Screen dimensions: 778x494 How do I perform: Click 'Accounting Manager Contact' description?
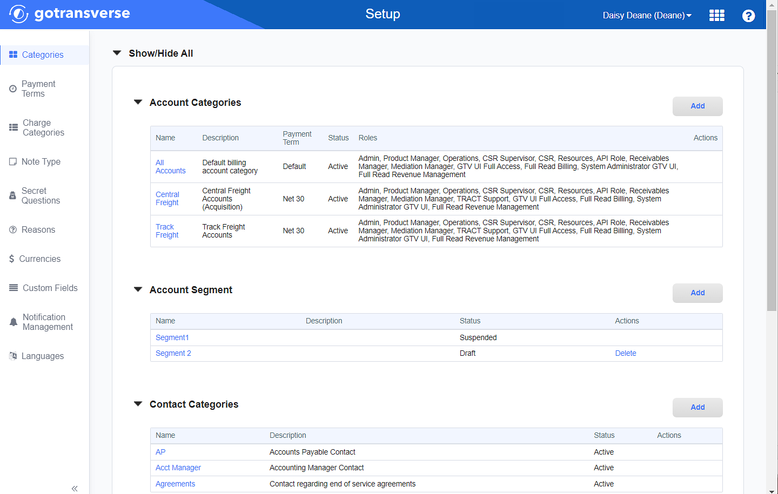[x=317, y=468]
